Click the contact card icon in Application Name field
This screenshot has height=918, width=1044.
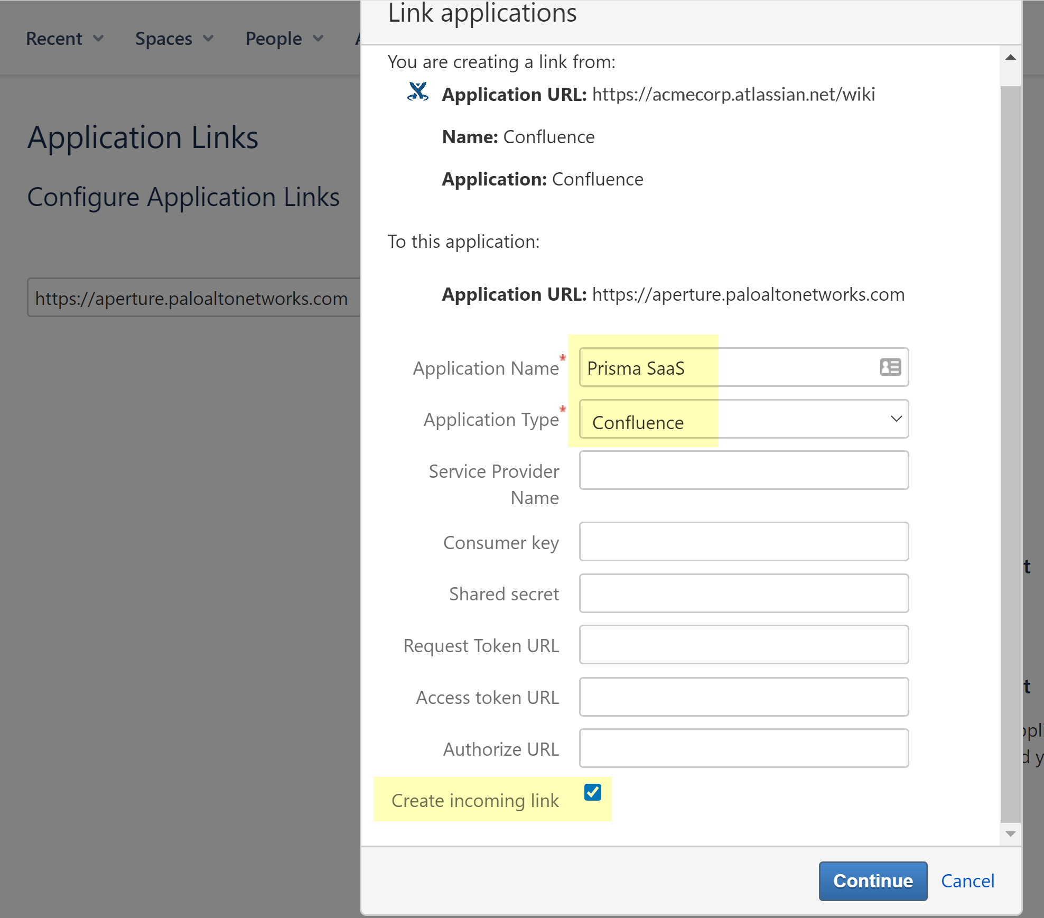click(x=890, y=367)
